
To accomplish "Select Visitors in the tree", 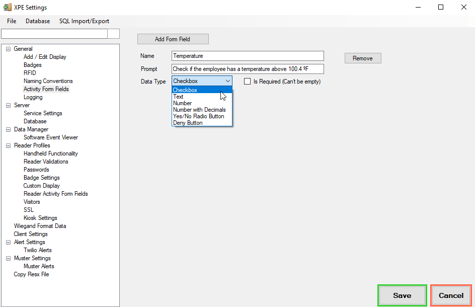I will [32, 202].
